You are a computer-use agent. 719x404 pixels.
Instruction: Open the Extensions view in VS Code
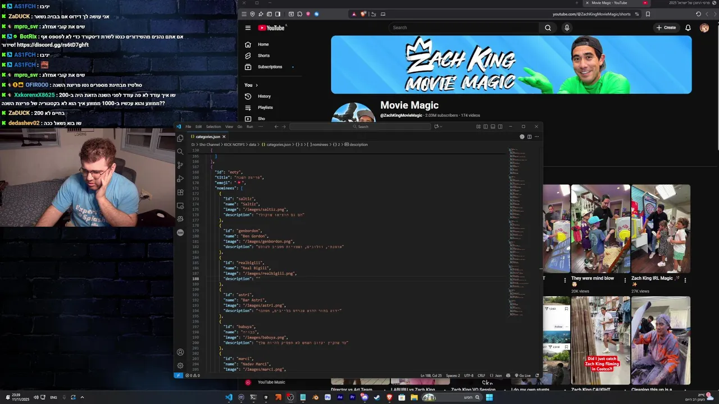pyautogui.click(x=180, y=192)
